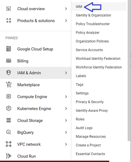
Task: Click the Billing card icon
Action: click(9, 61)
